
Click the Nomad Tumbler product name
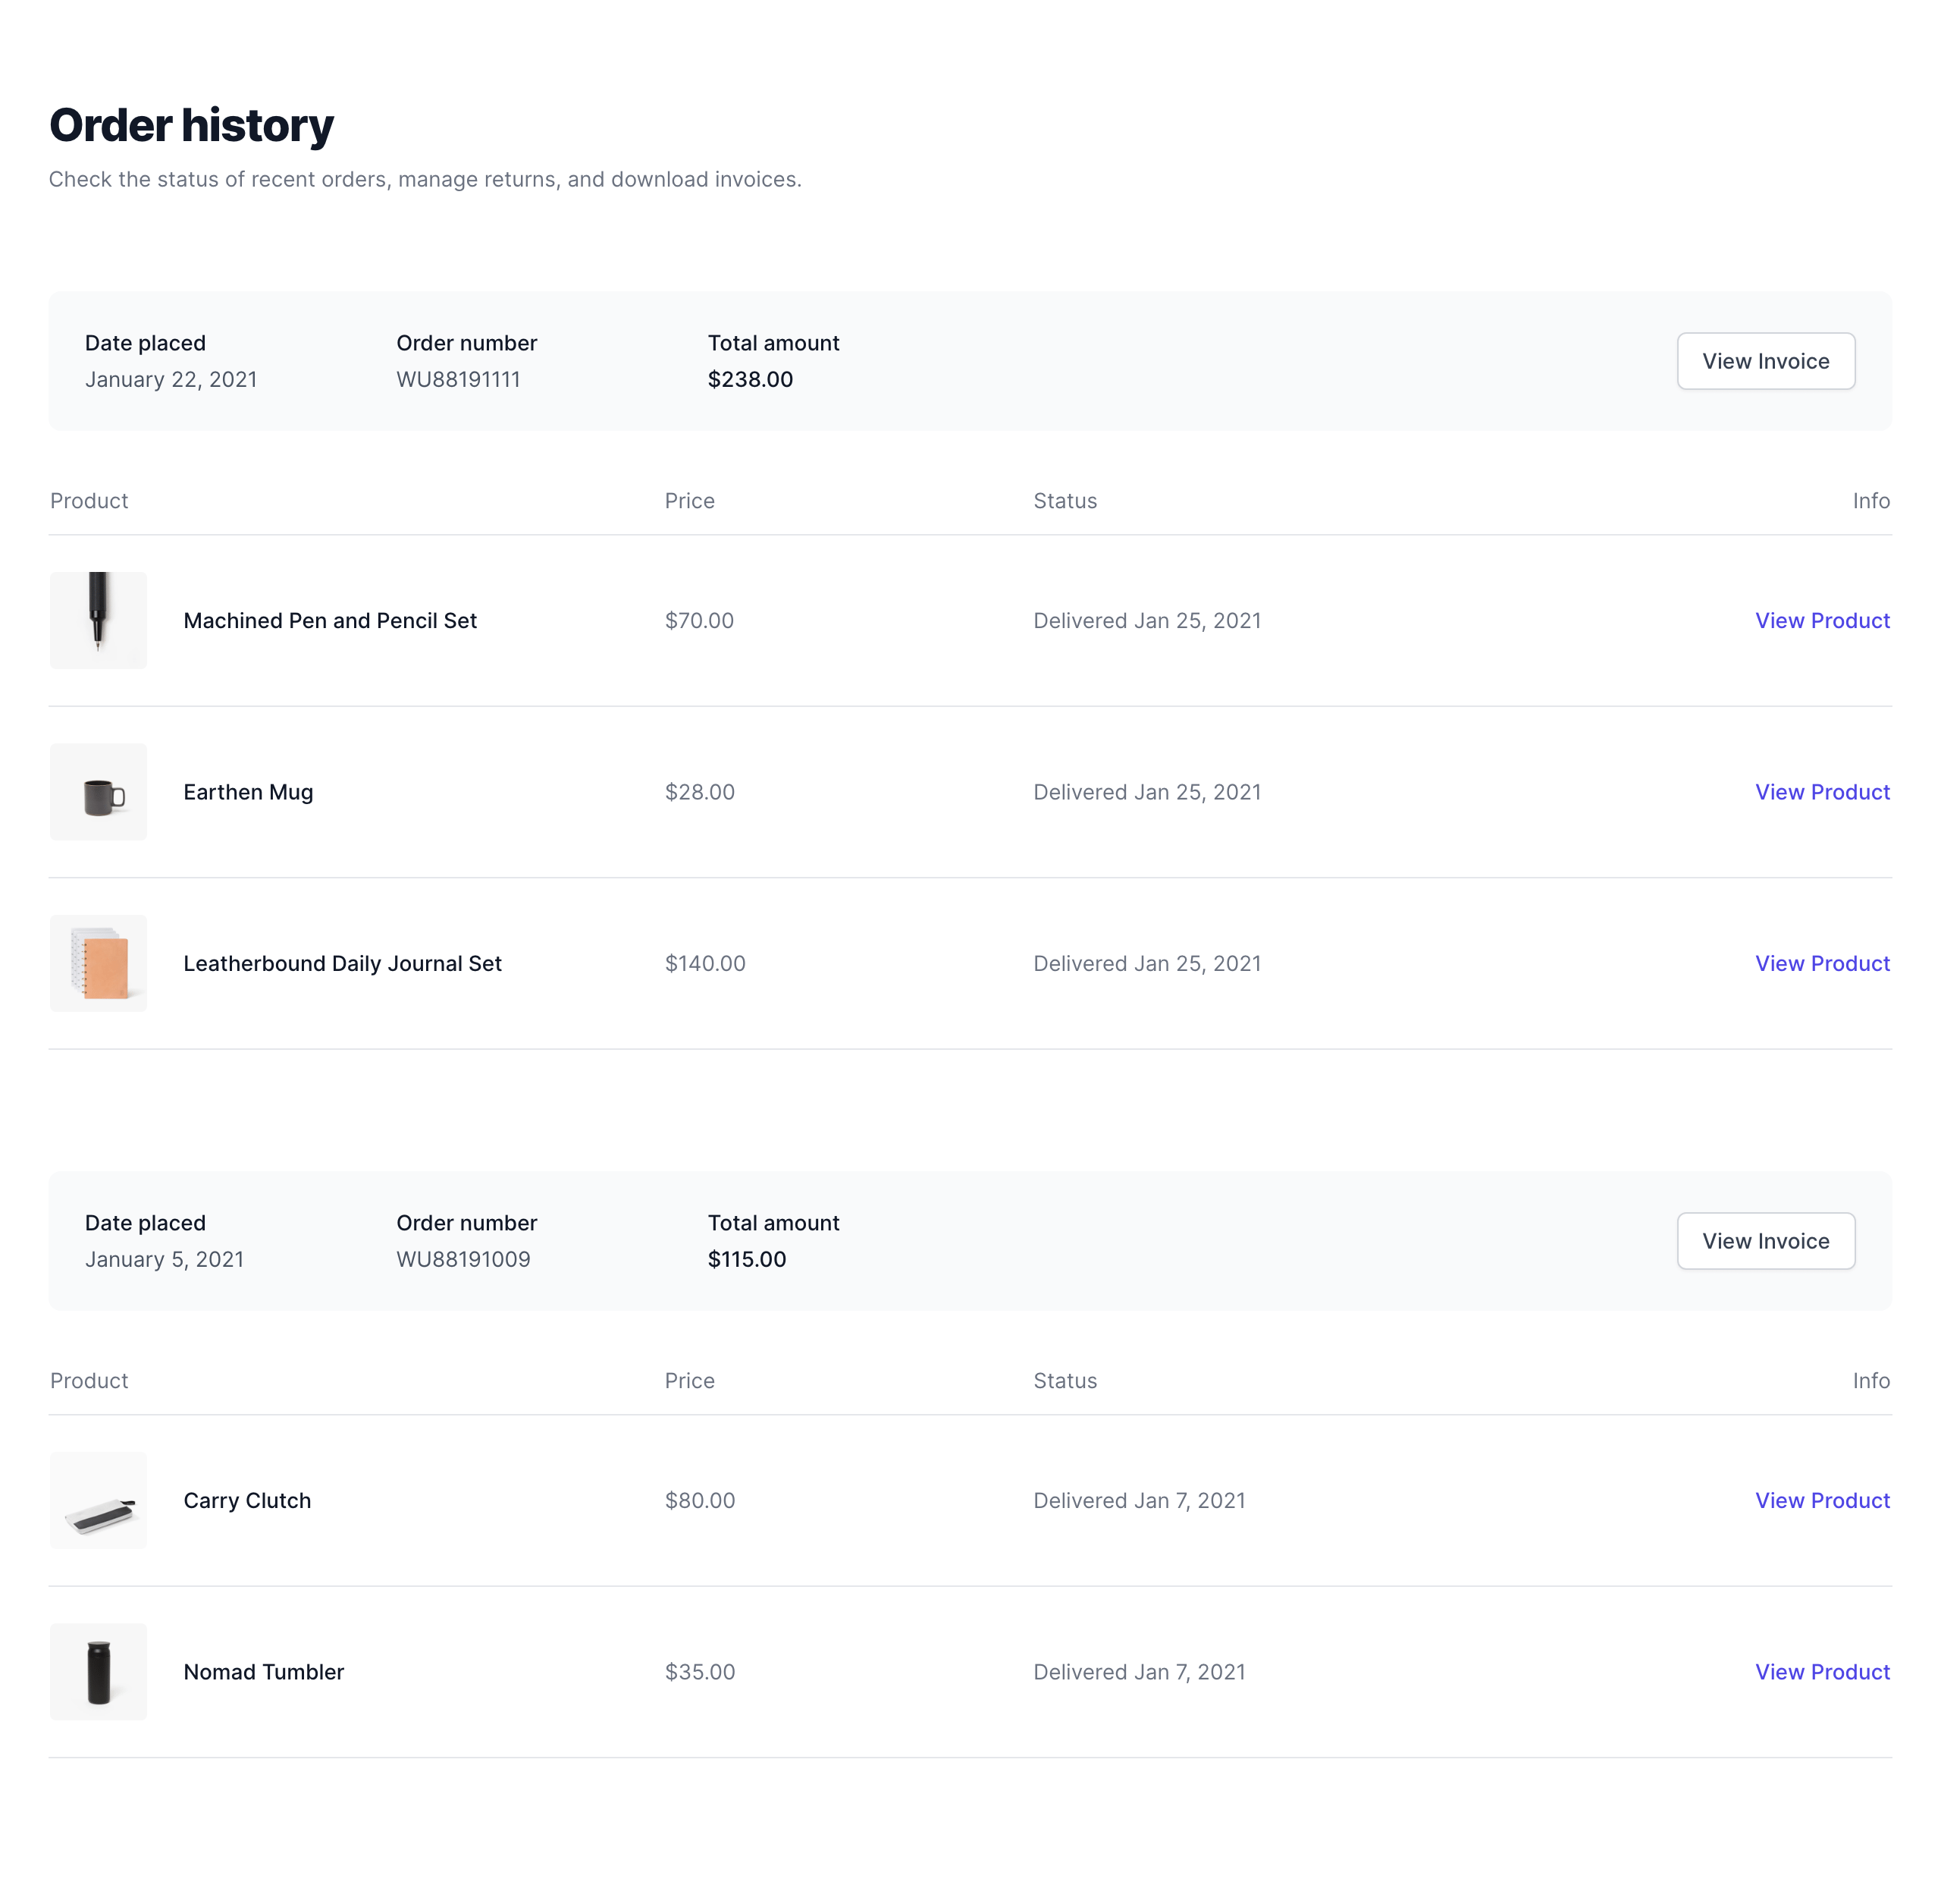click(263, 1672)
